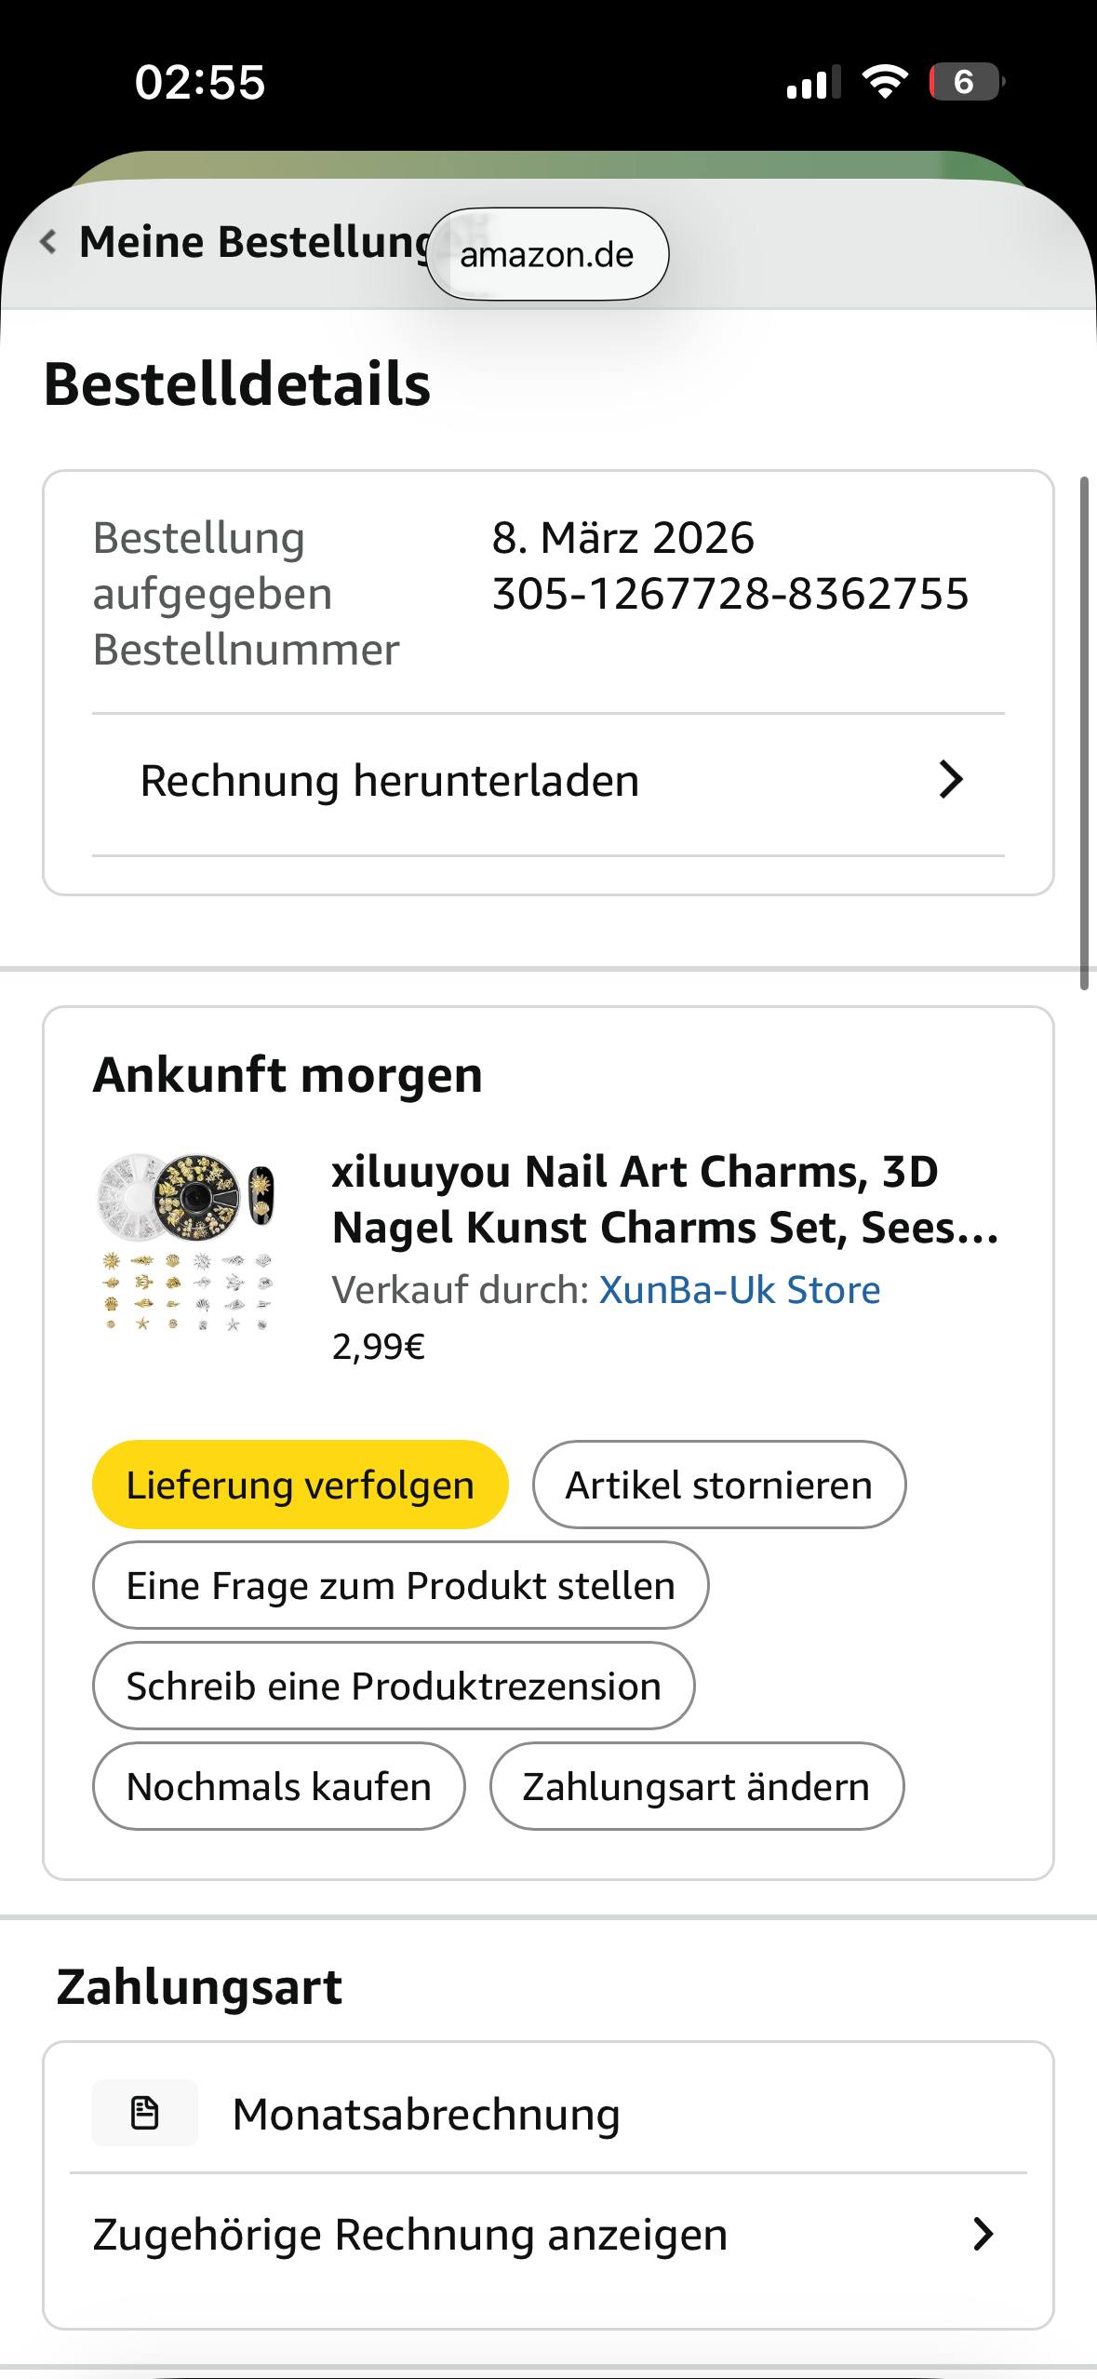Tap the Monatsabrechnung document icon
The image size is (1097, 2379).
coord(145,2113)
